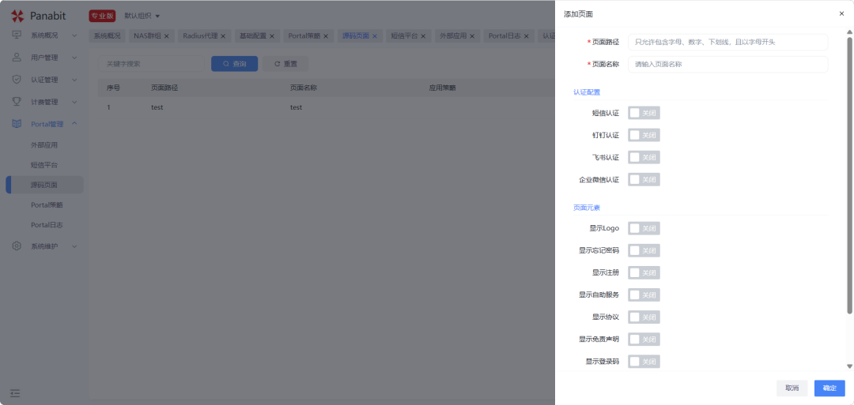
Task: Enable 显示协议 switch
Action: pos(644,317)
